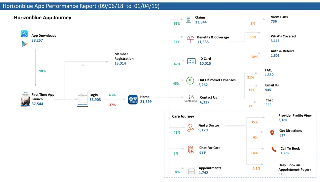Viewport: 320px width, 182px height.
Task: Click the Google Play store icon
Action: [25, 44]
